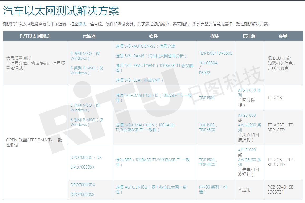Click the TCP0030A probe link
Image resolution: width=305 pixels, height=203 pixels.
tap(208, 63)
